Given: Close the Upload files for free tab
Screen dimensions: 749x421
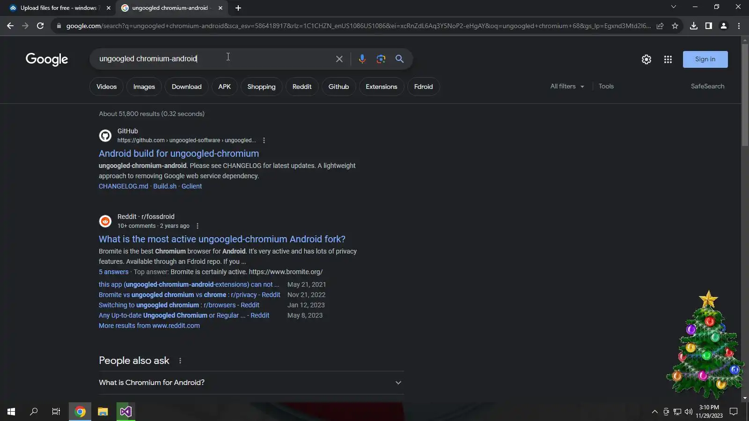Looking at the screenshot, I should 109,8.
